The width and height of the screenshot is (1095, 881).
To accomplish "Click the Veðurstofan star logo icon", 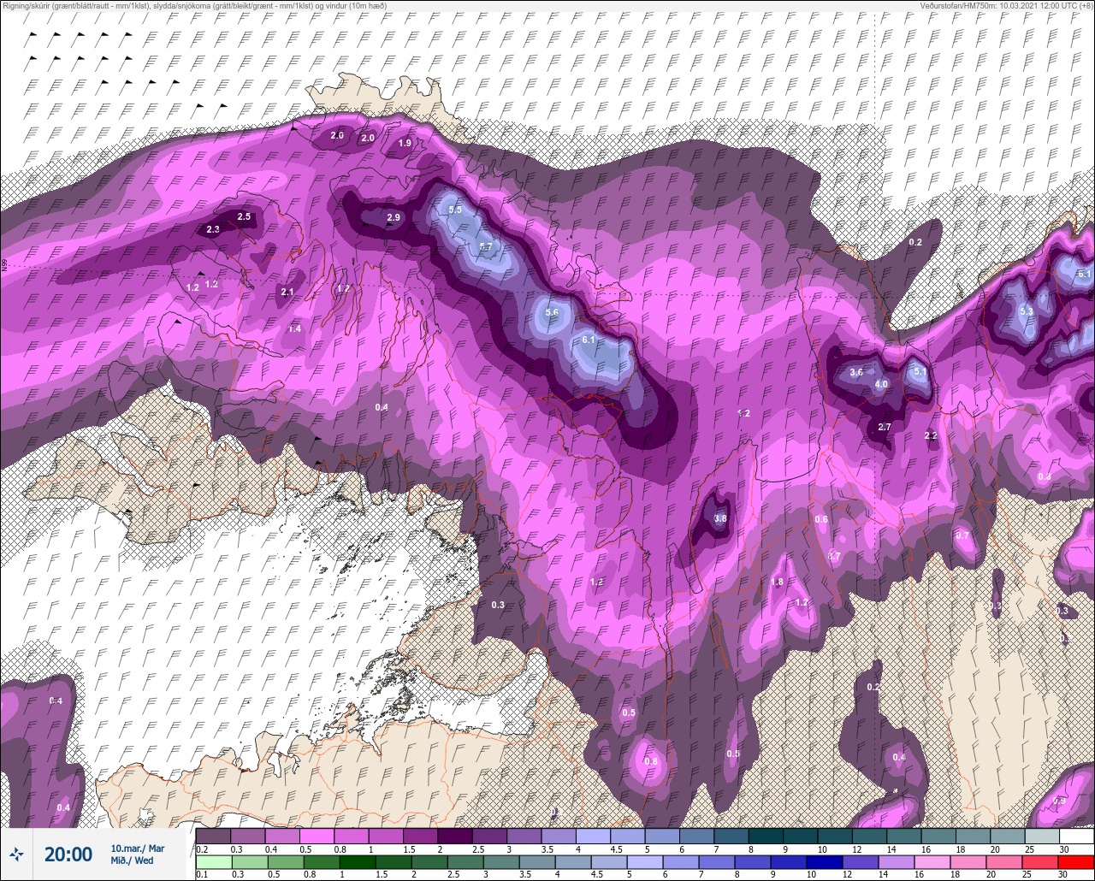I will (x=16, y=854).
